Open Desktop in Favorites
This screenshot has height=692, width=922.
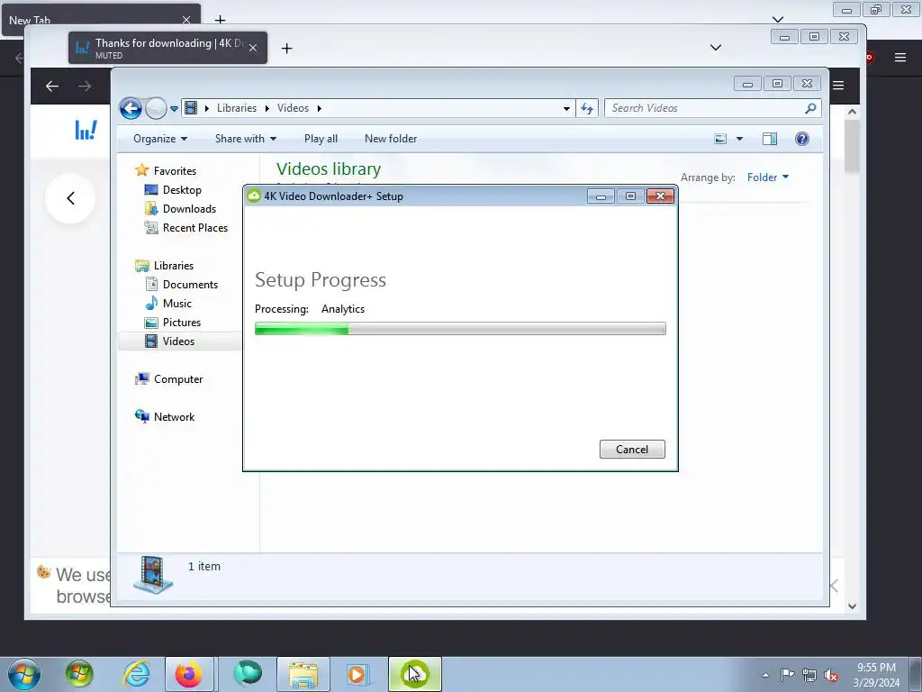click(x=182, y=190)
